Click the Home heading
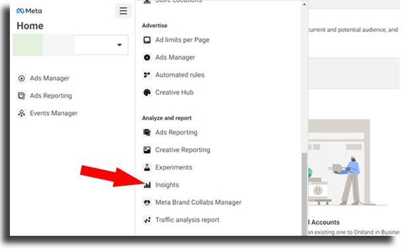The height and width of the screenshot is (249, 403). [x=30, y=26]
